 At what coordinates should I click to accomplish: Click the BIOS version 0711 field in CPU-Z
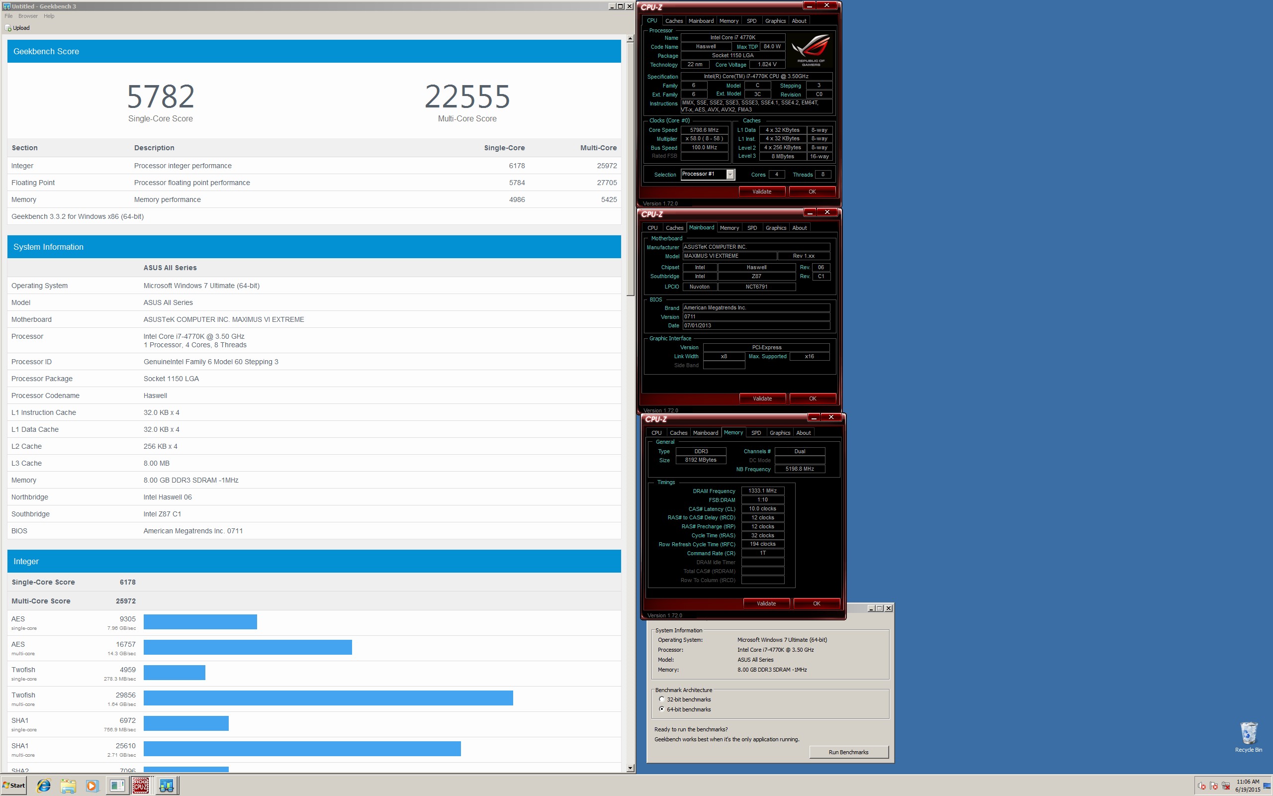coord(756,317)
